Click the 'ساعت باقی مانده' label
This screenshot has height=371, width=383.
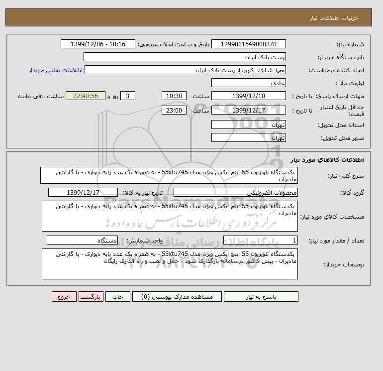coord(41,96)
